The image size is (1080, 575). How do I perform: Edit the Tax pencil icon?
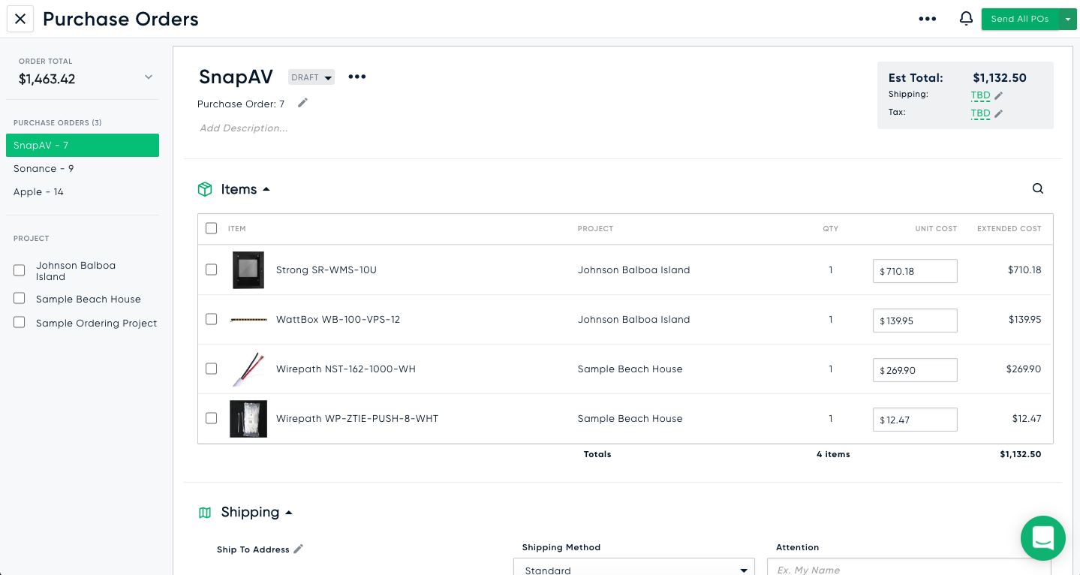[x=999, y=113]
